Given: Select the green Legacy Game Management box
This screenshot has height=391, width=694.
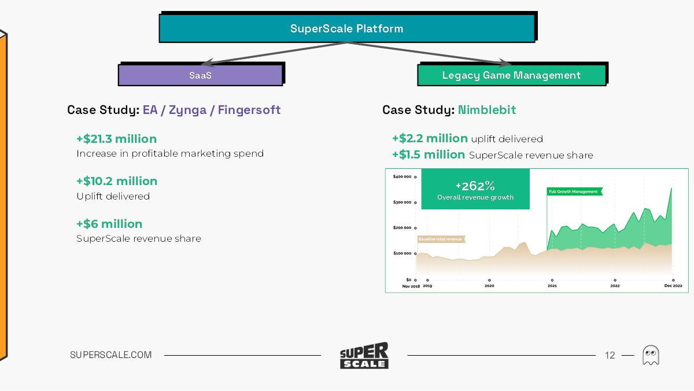Looking at the screenshot, I should tap(511, 75).
